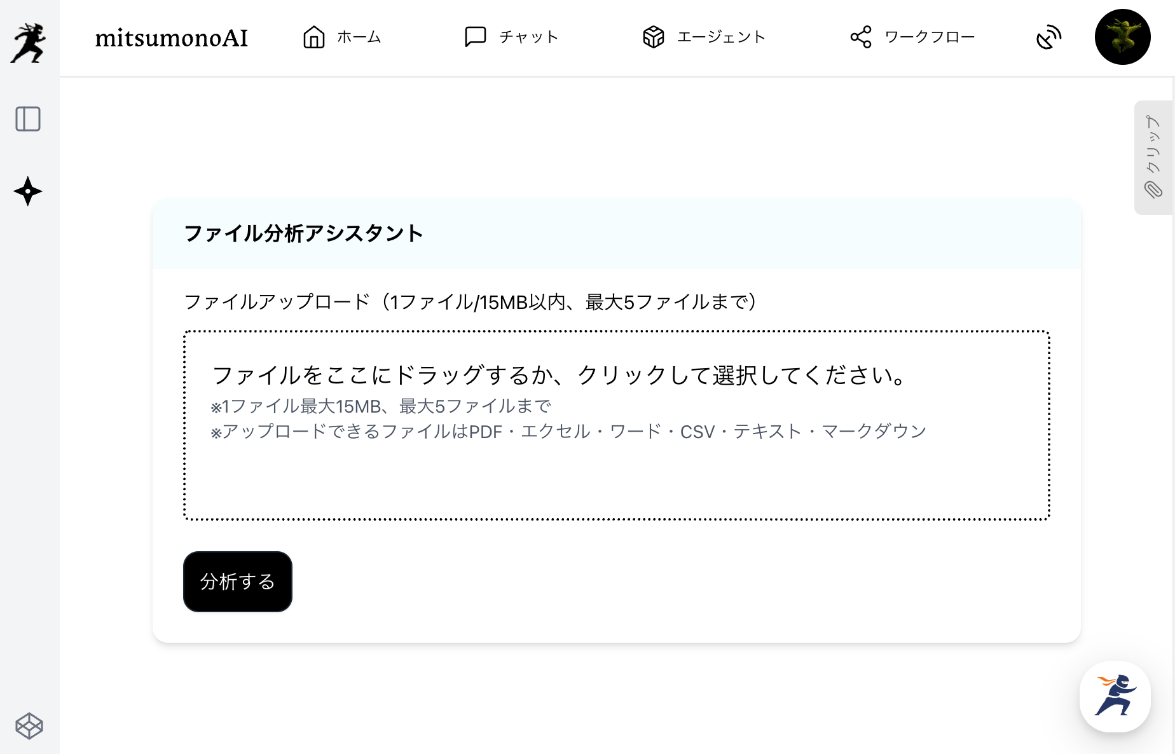This screenshot has height=754, width=1175.
Task: Click the paperclip icon on the clip tab
Action: (1153, 189)
